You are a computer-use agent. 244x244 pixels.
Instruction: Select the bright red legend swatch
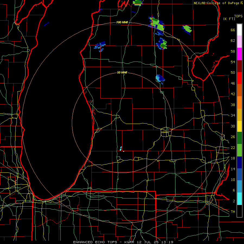point(239,78)
